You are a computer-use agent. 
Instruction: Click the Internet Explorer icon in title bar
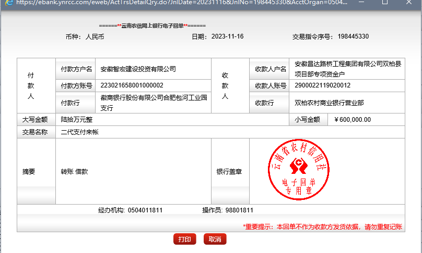(x=9, y=3)
